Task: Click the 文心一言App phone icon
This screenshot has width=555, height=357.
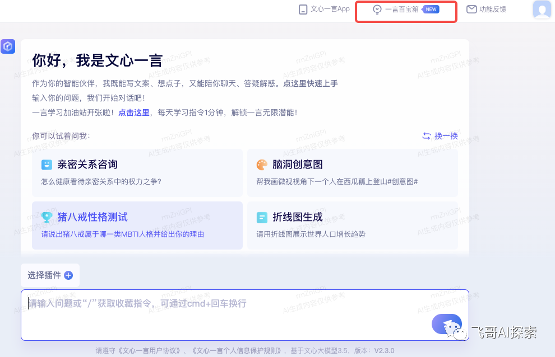Action: (x=302, y=9)
